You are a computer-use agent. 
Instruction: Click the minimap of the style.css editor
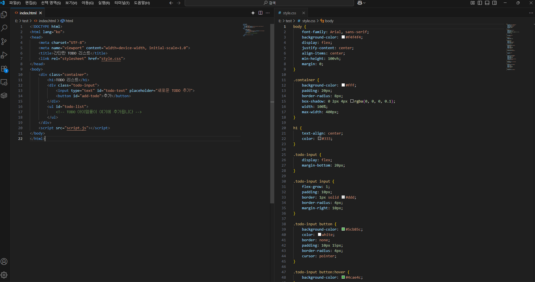tap(513, 47)
